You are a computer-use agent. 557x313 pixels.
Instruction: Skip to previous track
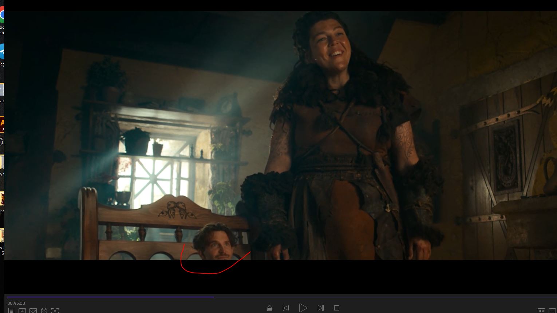pyautogui.click(x=286, y=308)
